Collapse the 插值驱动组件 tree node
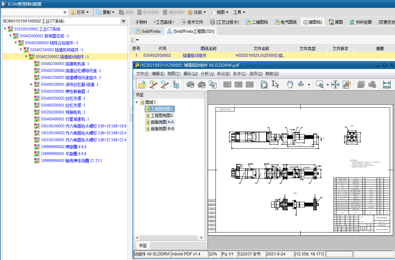 click(x=27, y=57)
